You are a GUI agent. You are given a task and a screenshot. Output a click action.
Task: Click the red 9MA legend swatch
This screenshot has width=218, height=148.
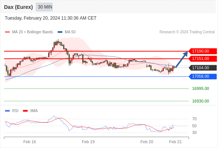click(25, 111)
